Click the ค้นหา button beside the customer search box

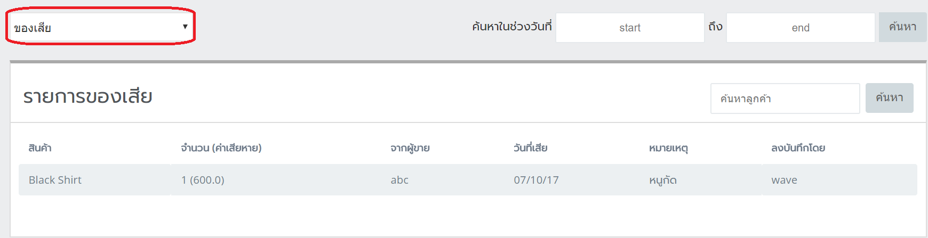click(889, 98)
